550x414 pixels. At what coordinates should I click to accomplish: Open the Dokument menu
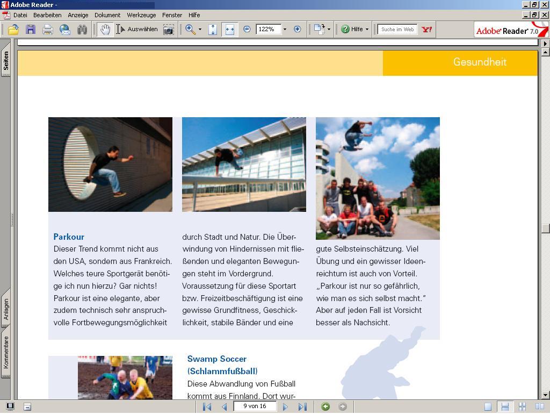tap(107, 15)
